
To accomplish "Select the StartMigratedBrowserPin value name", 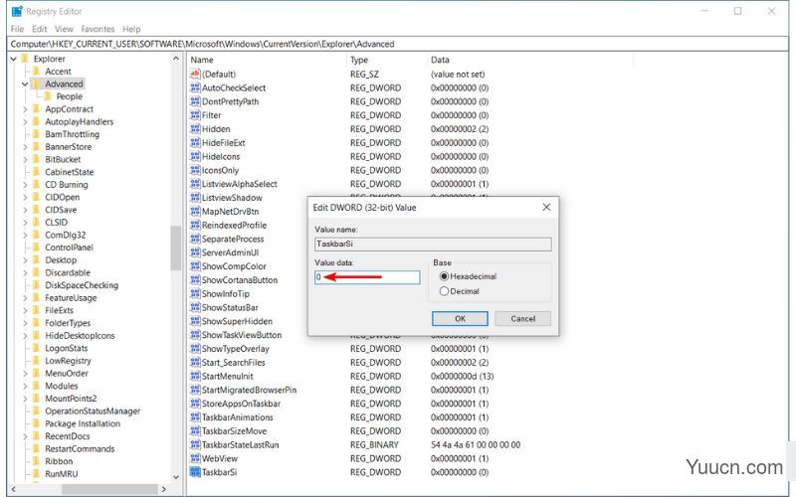I will click(x=249, y=390).
